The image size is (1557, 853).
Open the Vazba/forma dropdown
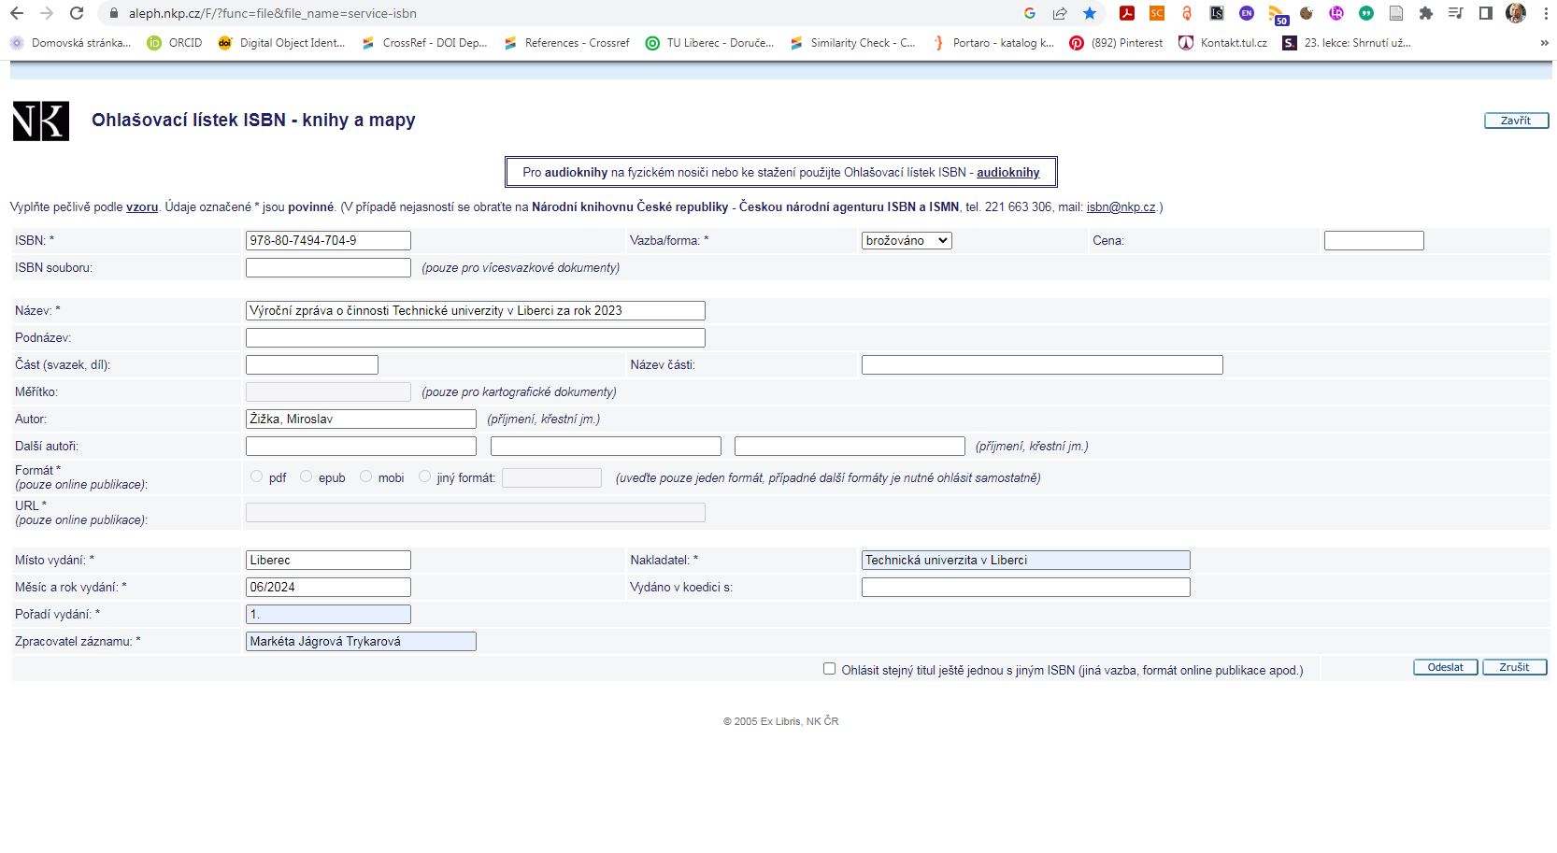tap(906, 240)
